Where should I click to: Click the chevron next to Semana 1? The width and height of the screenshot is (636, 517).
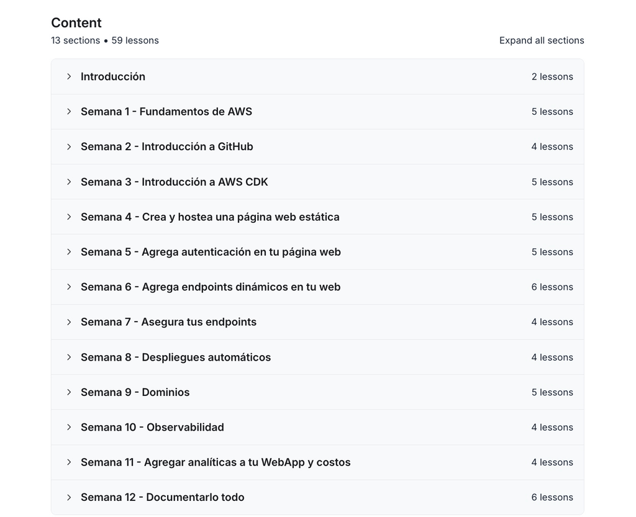coord(69,112)
